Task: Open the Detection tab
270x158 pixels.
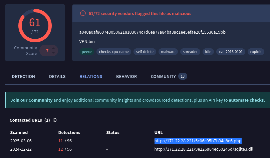Action: [x=23, y=77]
